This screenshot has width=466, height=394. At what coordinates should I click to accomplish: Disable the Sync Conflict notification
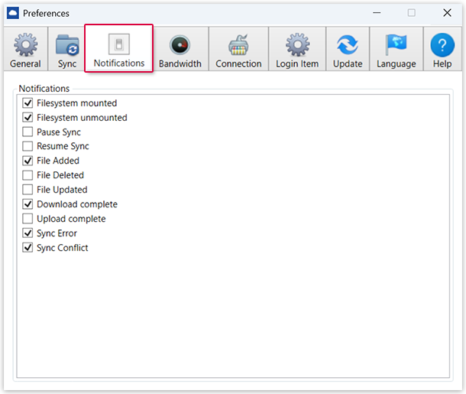(28, 248)
